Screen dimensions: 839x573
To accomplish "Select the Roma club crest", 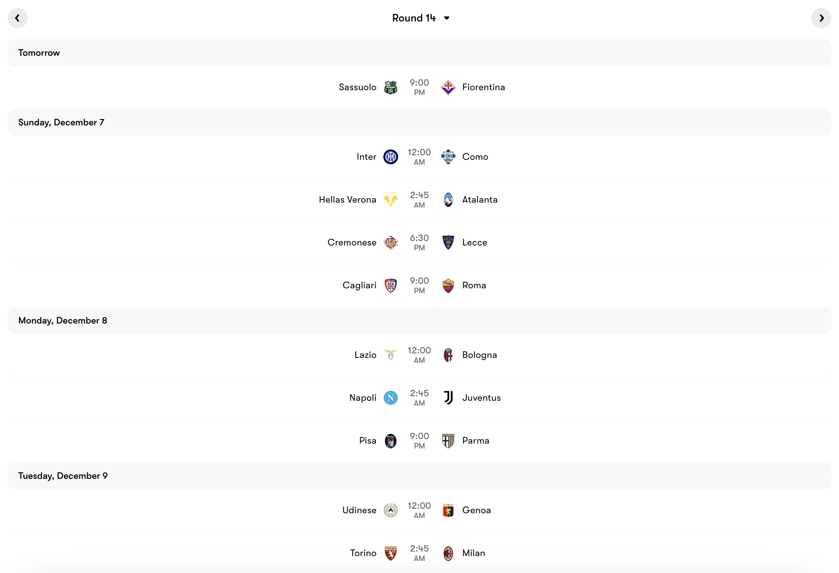I will [448, 285].
